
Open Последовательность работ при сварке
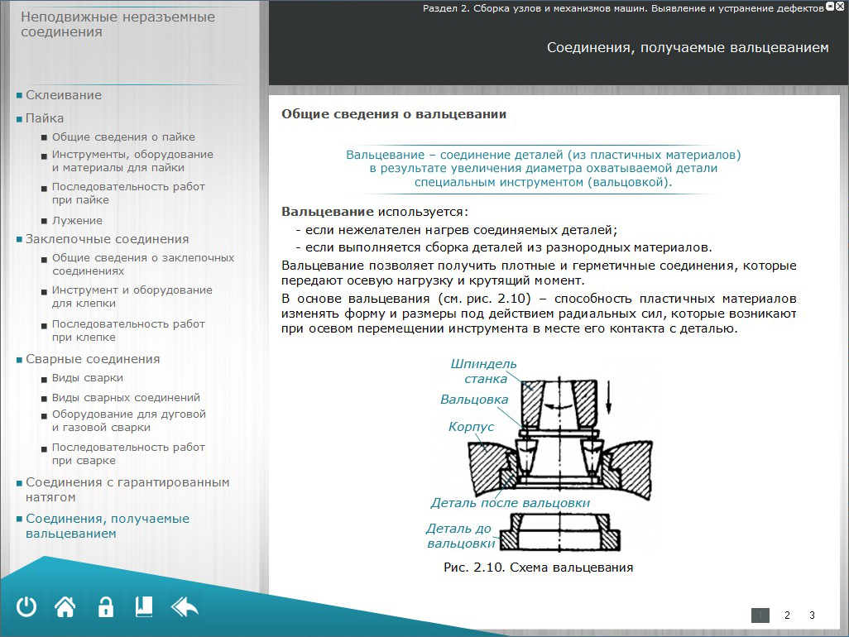127,454
